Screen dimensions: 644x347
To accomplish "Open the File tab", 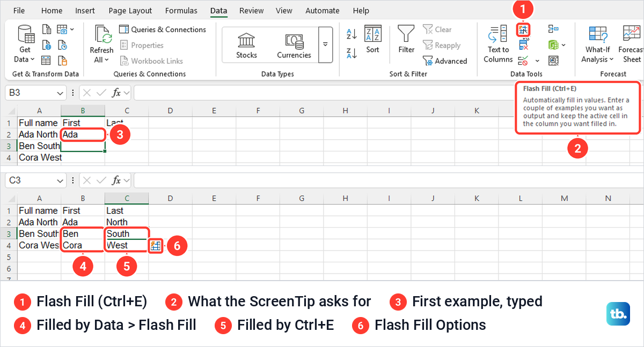I will pyautogui.click(x=19, y=11).
